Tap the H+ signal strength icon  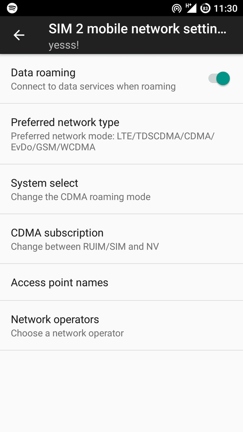[191, 8]
